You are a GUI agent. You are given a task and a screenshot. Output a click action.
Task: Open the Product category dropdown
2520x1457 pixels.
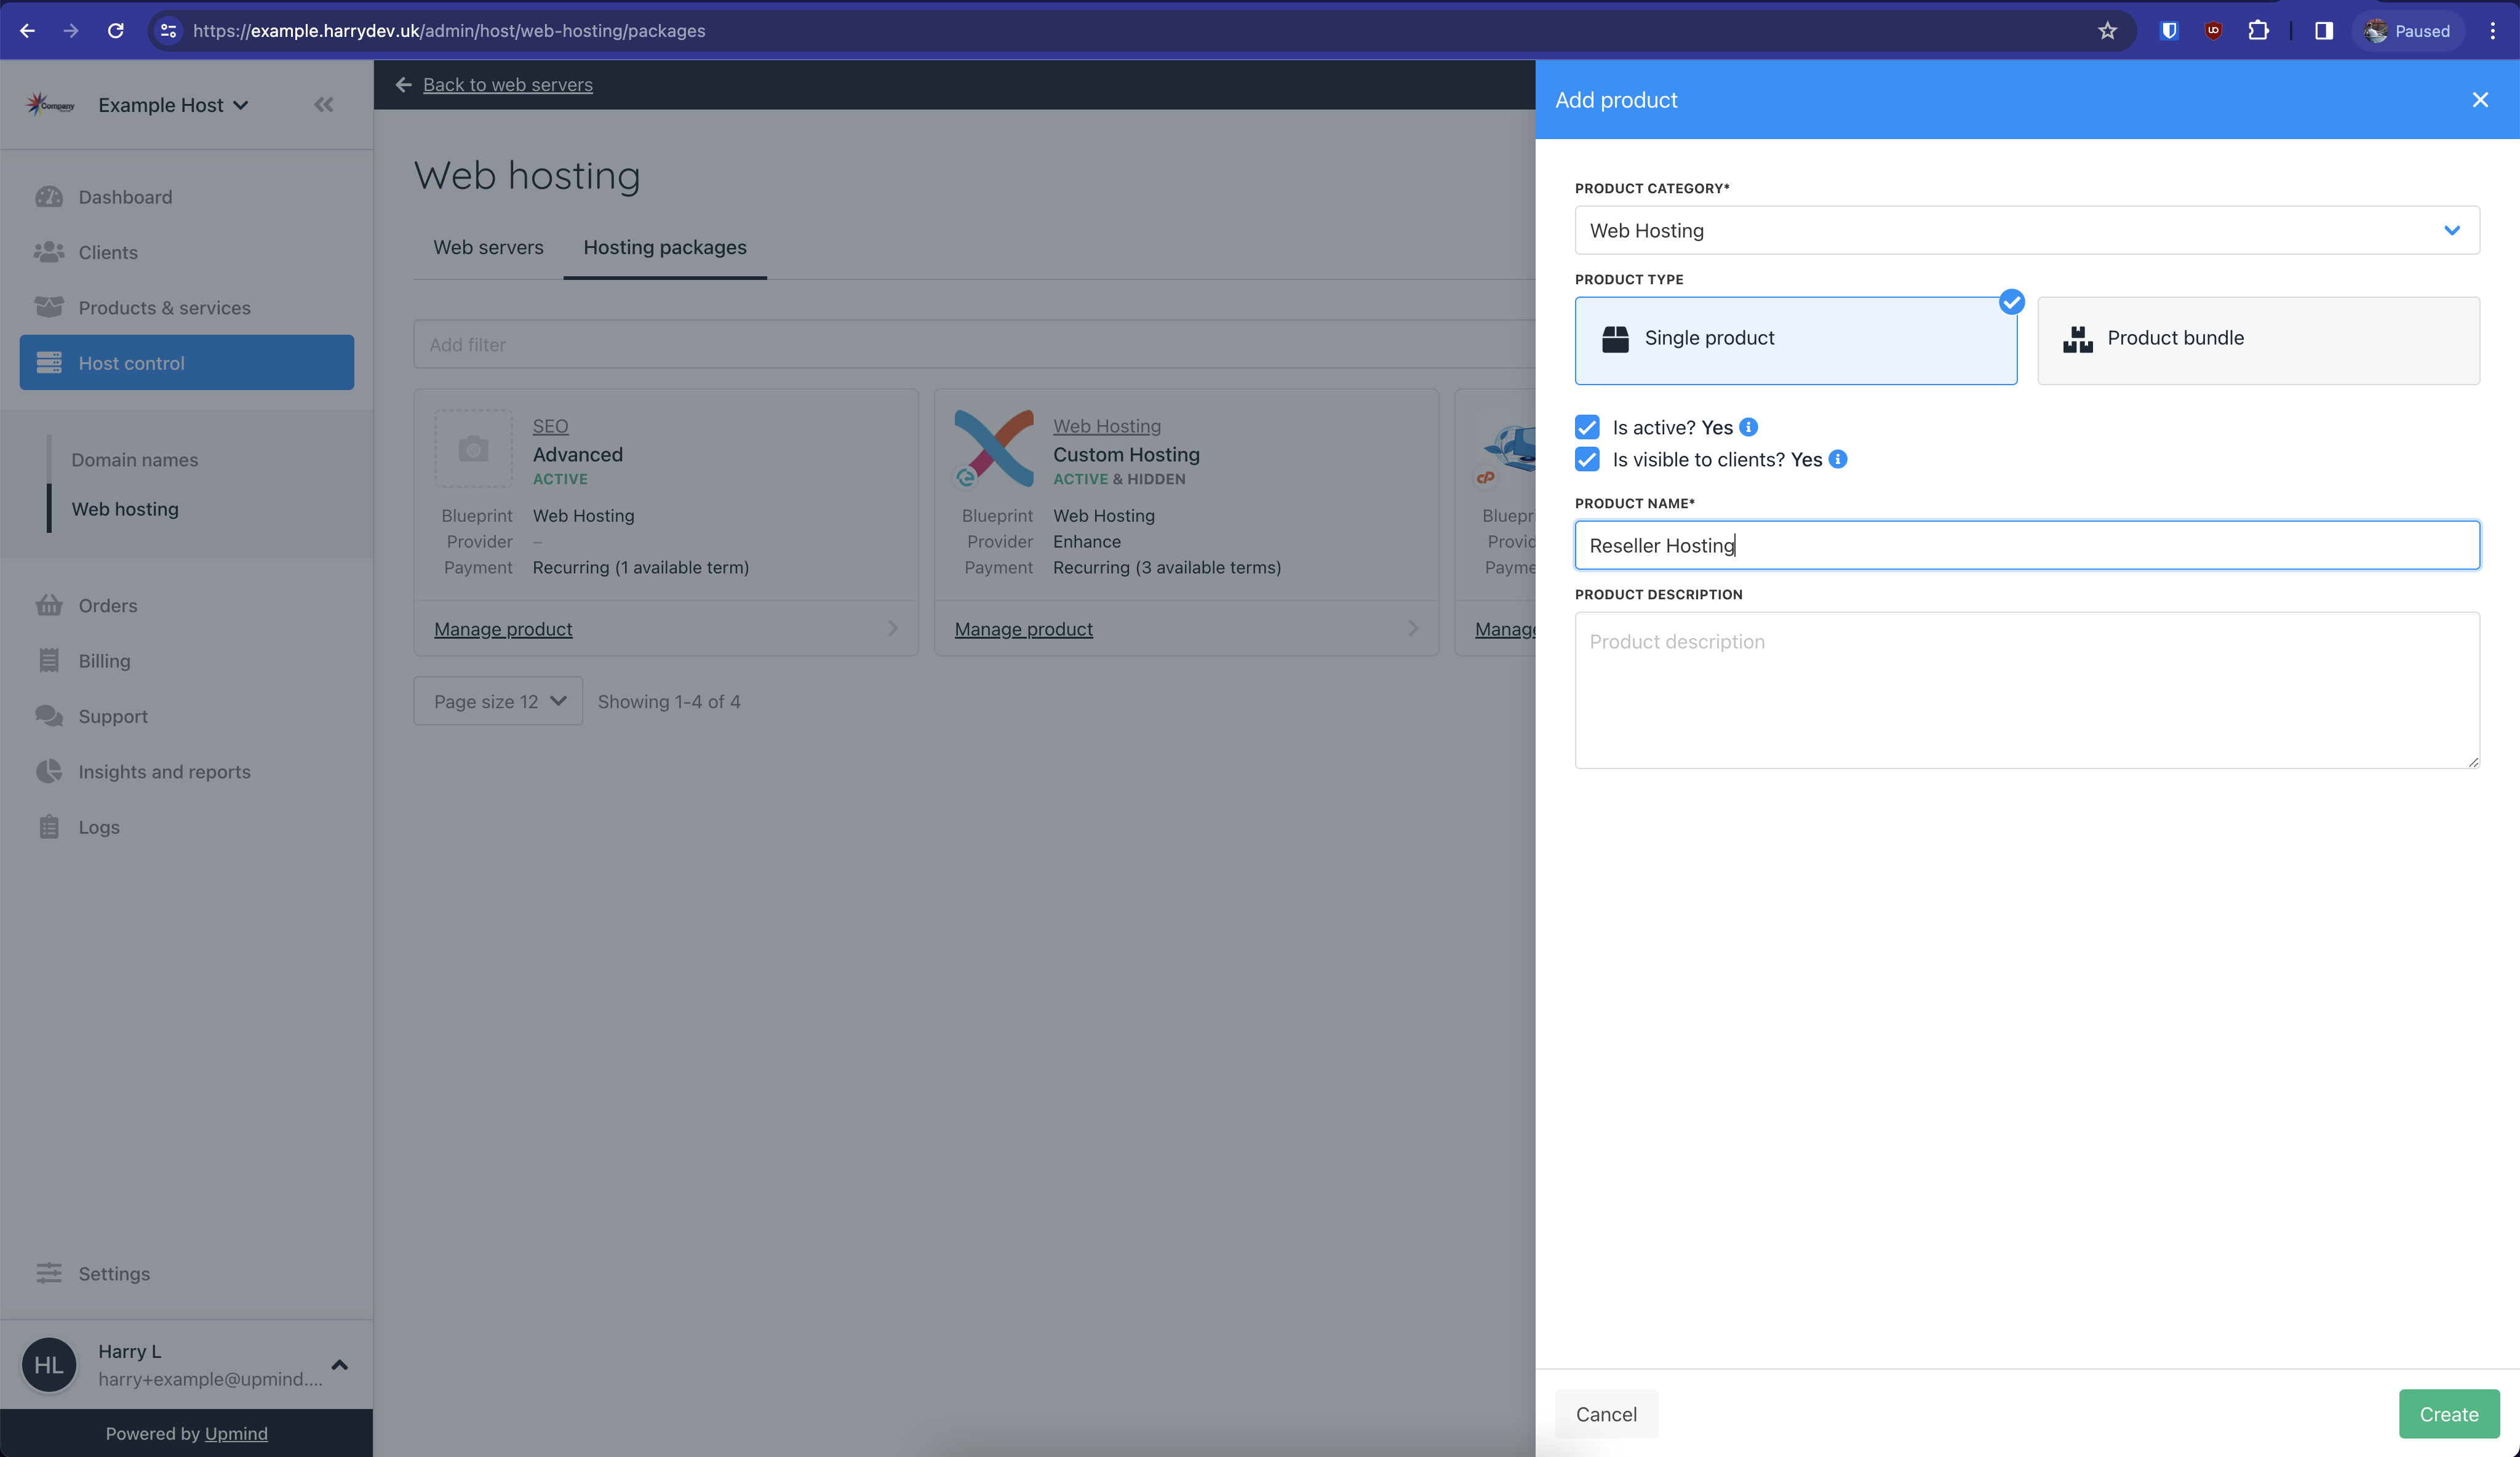[x=2027, y=230]
